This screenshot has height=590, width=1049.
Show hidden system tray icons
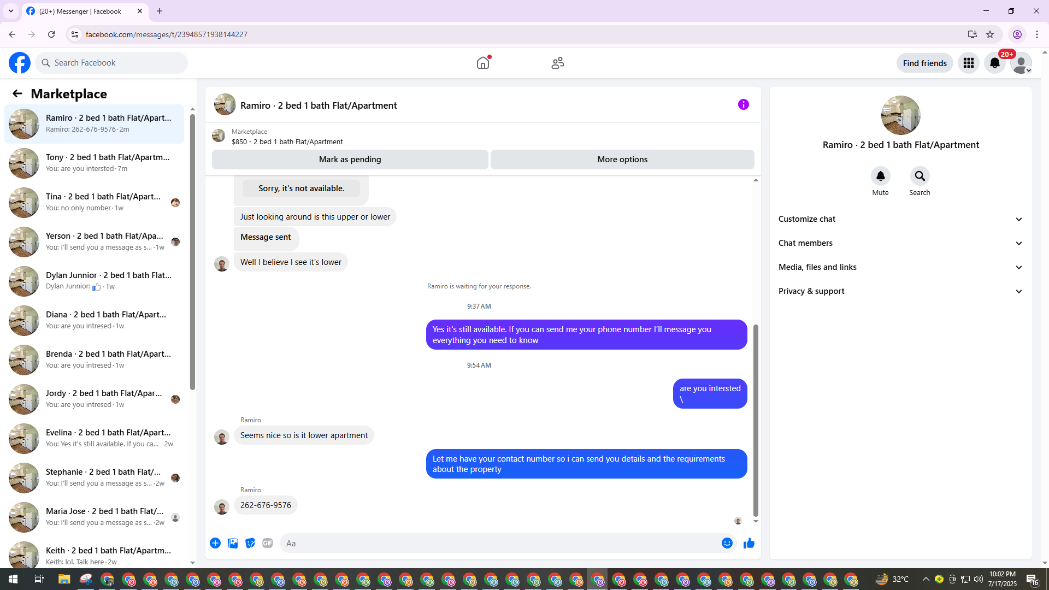(x=926, y=579)
